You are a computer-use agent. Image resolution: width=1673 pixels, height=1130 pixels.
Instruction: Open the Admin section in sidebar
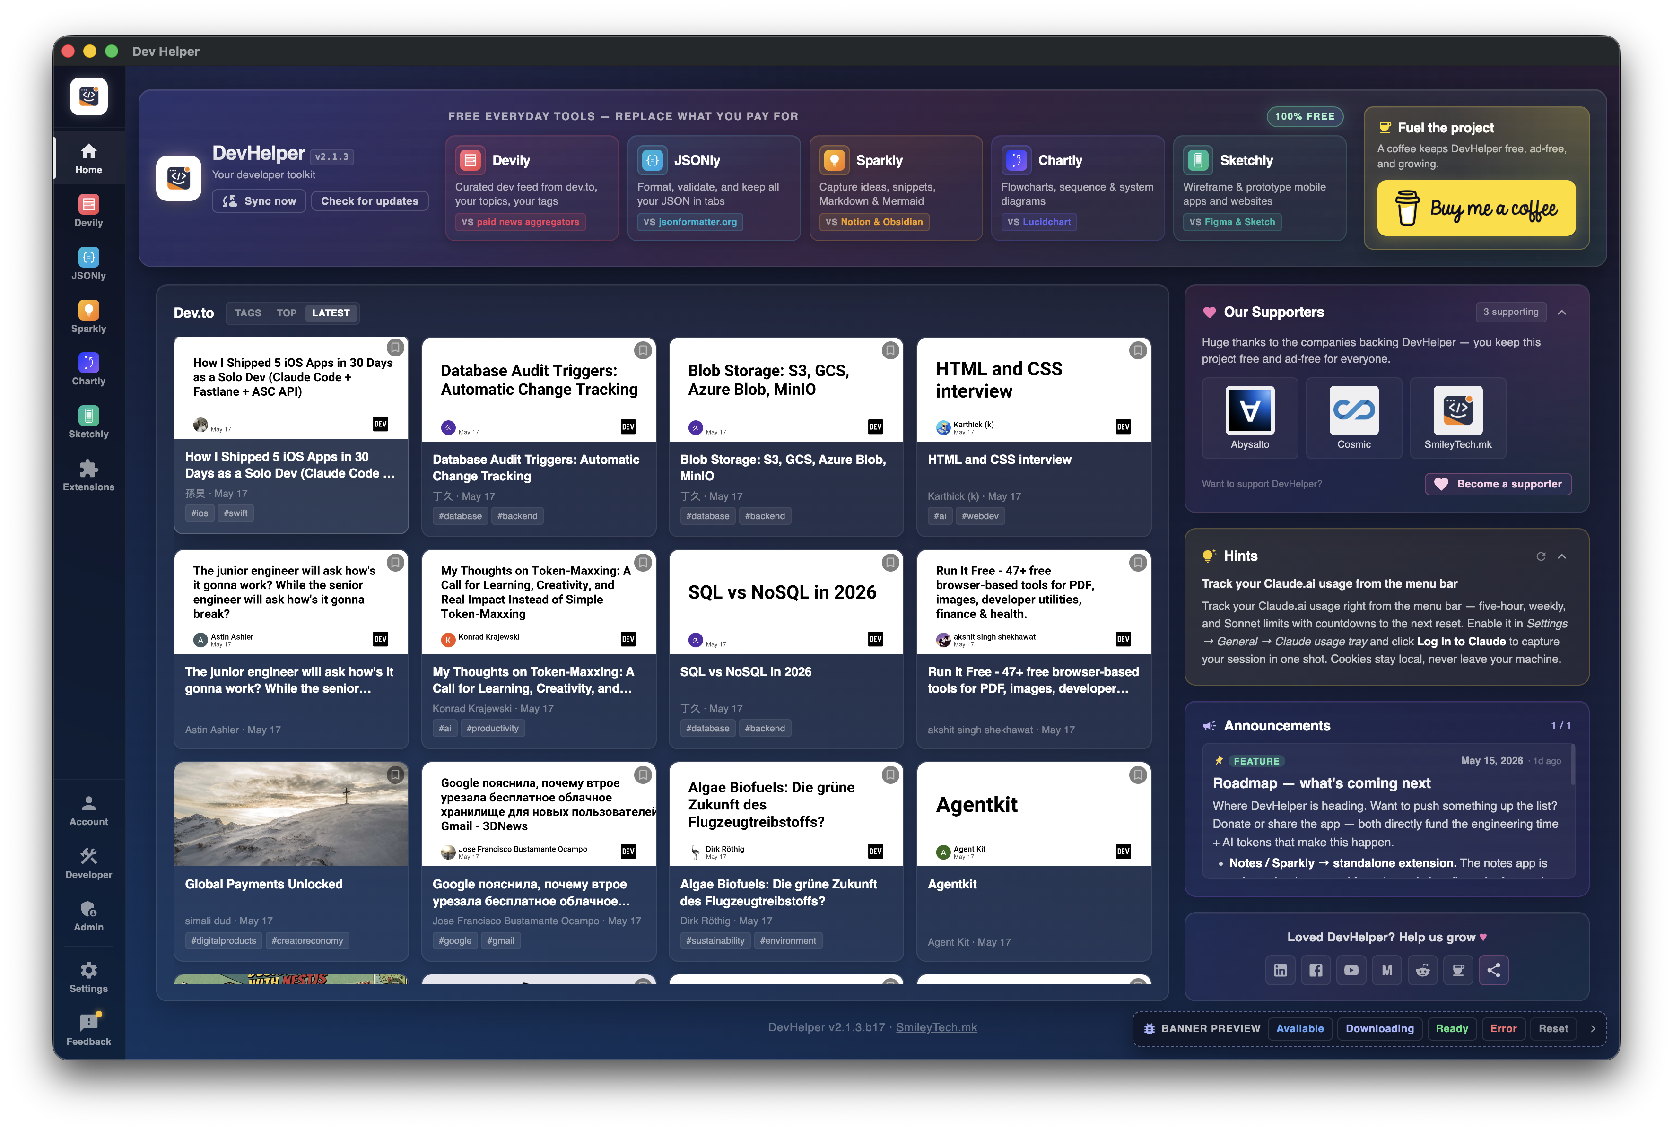(x=88, y=915)
